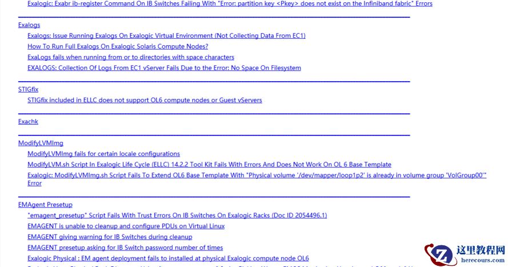The image size is (508, 267).
Task: Open Exalogic Physical EM agent deployment fails link
Action: coord(168,258)
